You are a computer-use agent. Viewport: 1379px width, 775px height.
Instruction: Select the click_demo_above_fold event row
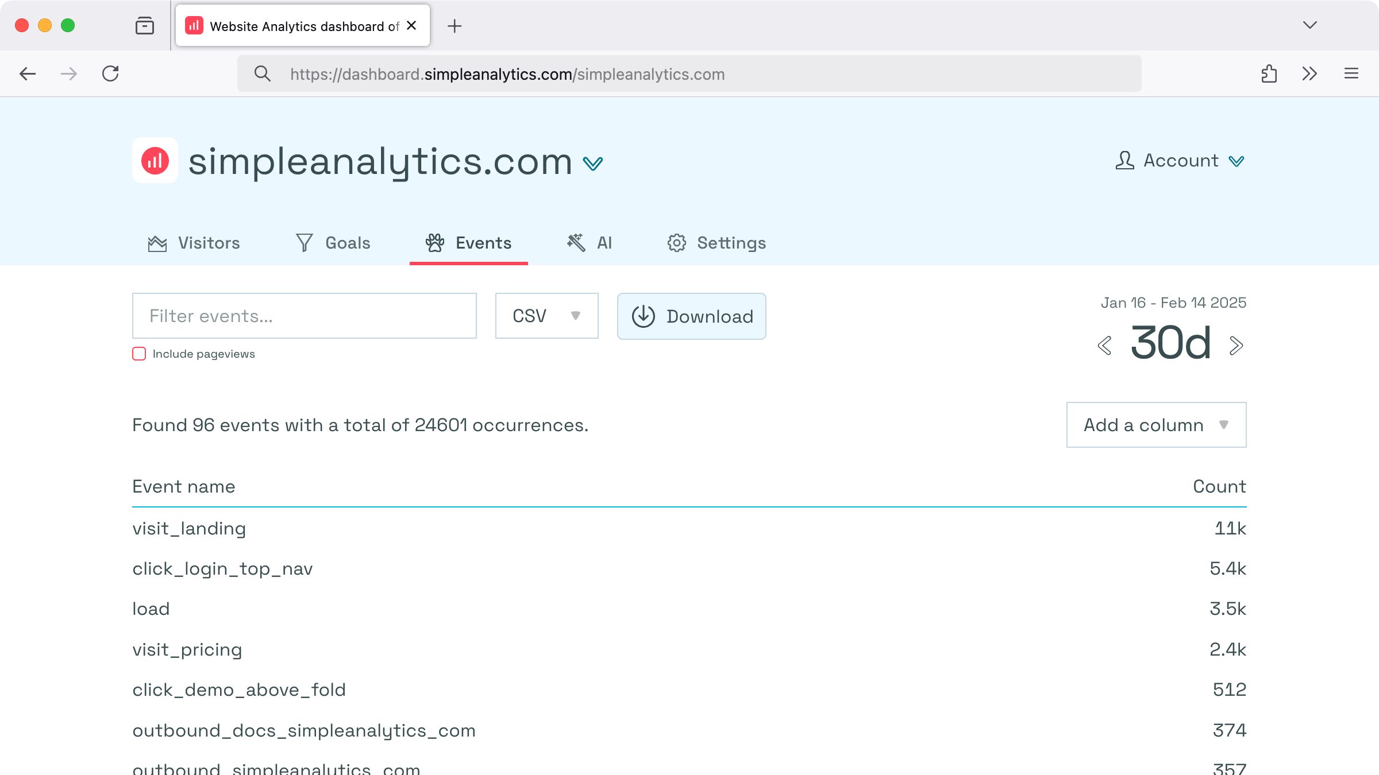pos(689,689)
